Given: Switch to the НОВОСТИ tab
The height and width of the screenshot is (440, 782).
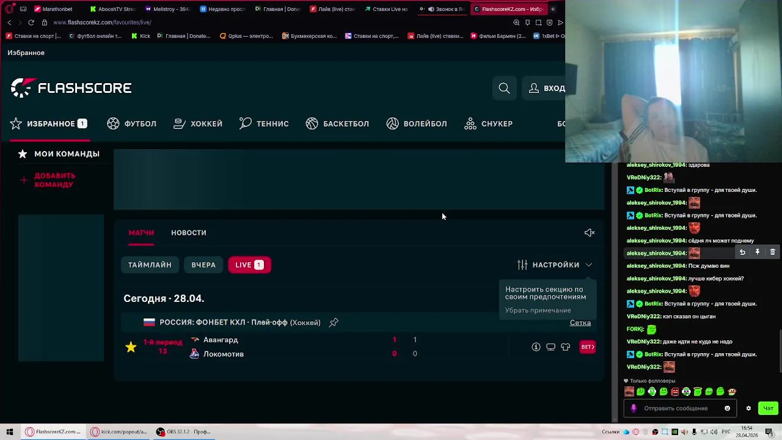Looking at the screenshot, I should 189,233.
